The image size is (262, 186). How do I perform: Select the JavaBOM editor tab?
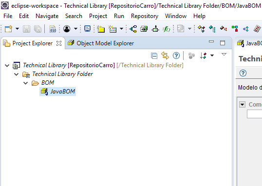click(249, 43)
